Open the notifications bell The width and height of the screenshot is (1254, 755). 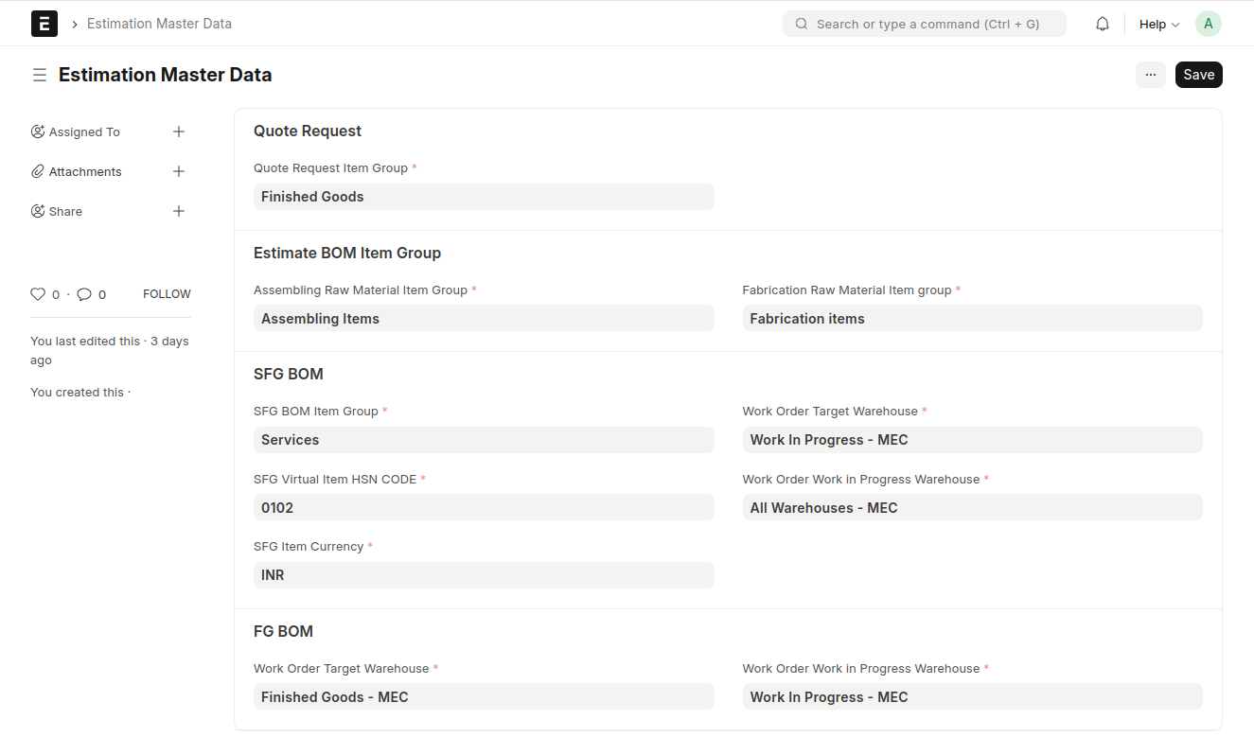pyautogui.click(x=1102, y=24)
